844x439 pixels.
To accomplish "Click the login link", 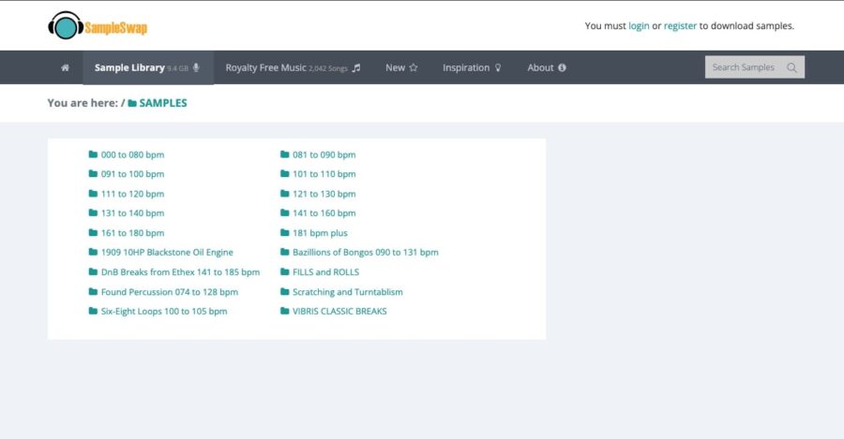I will (x=639, y=26).
